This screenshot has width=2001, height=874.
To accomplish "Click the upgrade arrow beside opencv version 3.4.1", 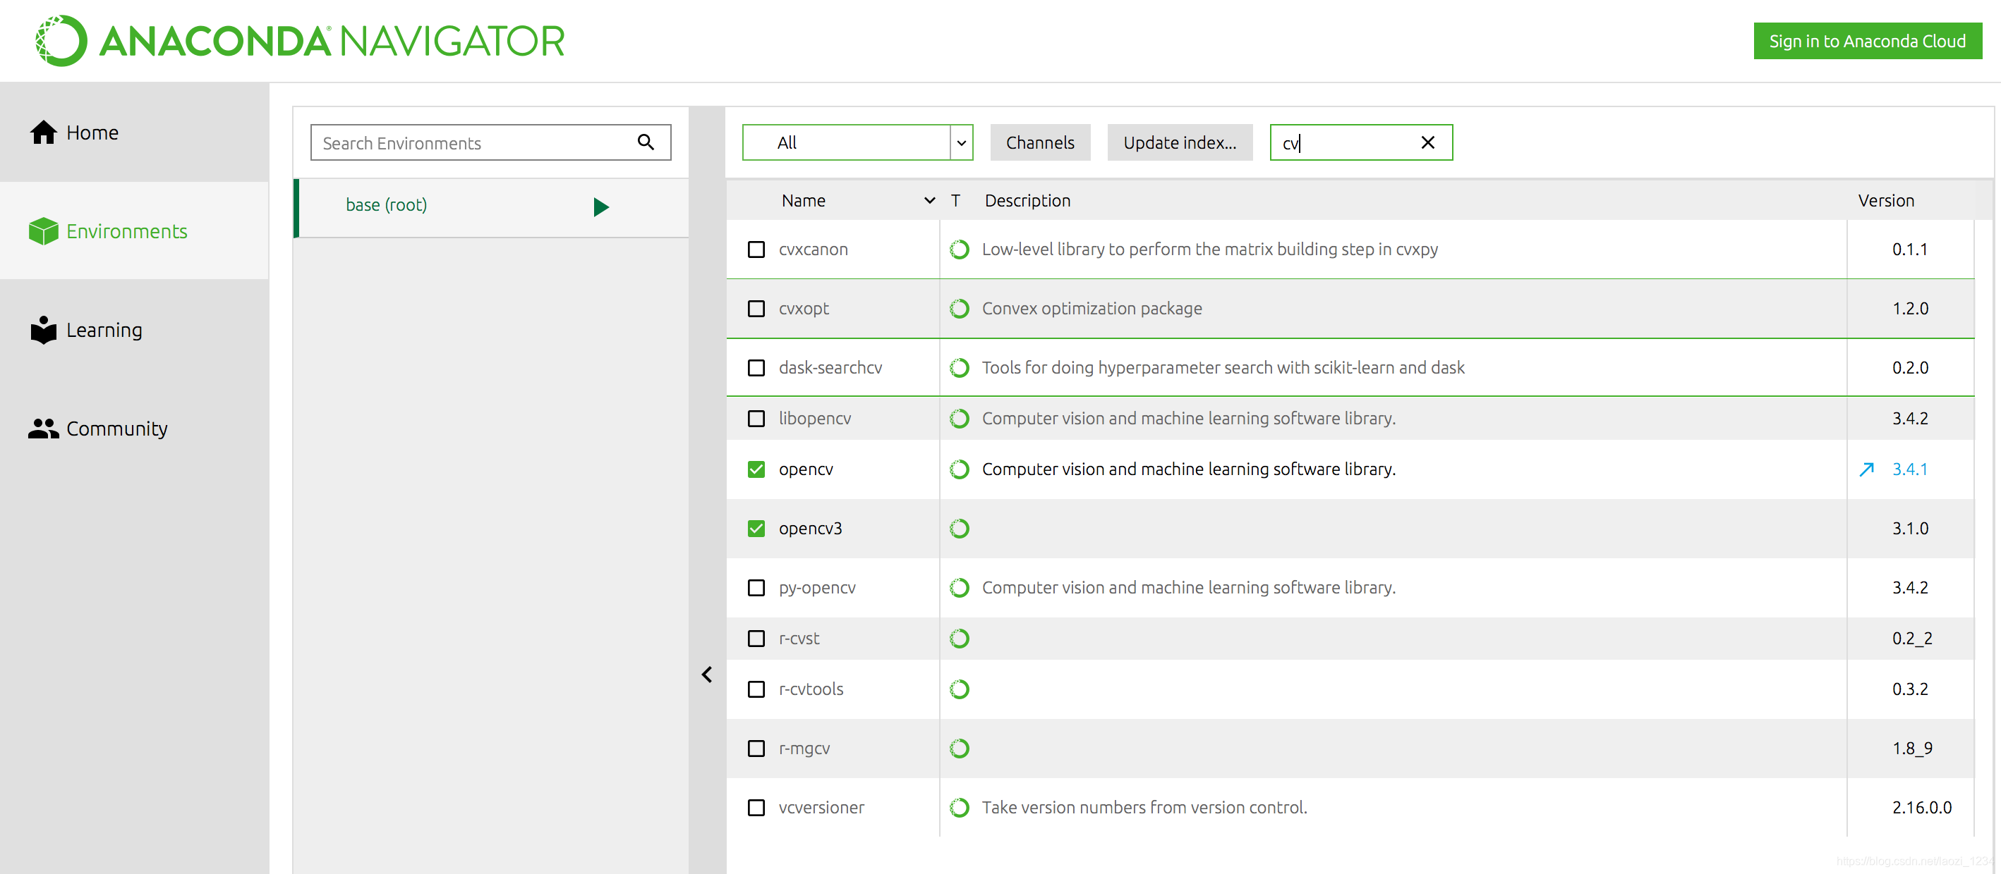I will (1866, 469).
